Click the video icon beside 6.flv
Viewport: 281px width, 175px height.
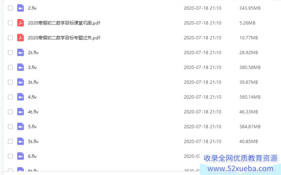tap(20, 156)
